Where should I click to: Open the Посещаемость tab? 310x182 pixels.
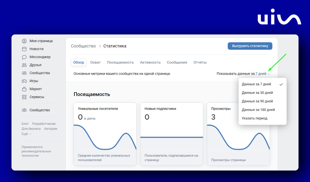[120, 62]
